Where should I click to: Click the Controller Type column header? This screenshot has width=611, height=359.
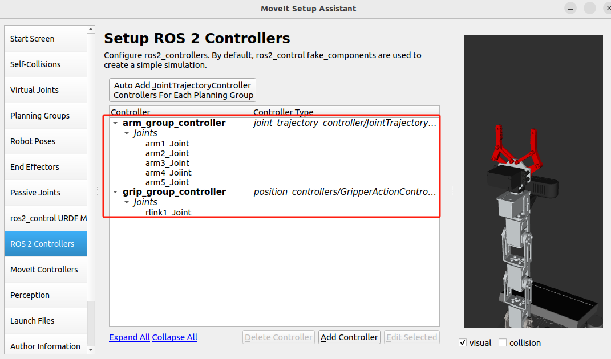(x=346, y=112)
